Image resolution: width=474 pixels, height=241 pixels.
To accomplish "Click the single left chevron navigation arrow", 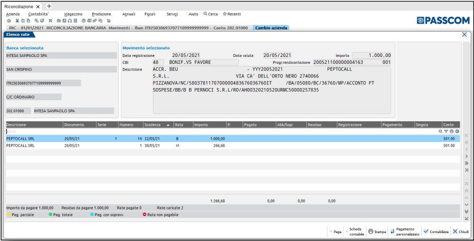I will click(x=467, y=149).
